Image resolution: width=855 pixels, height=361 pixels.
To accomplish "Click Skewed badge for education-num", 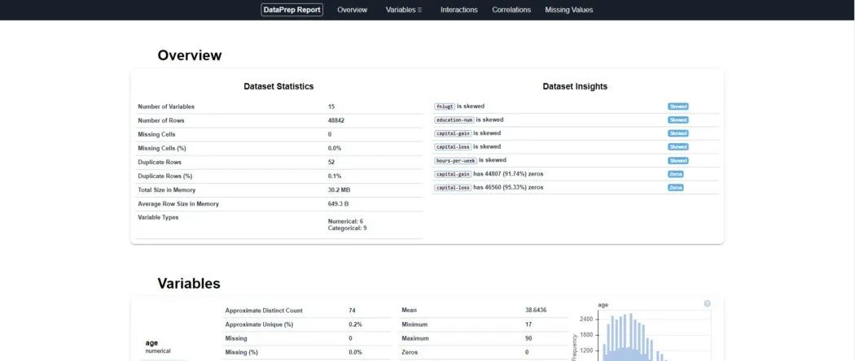I will 677,120.
